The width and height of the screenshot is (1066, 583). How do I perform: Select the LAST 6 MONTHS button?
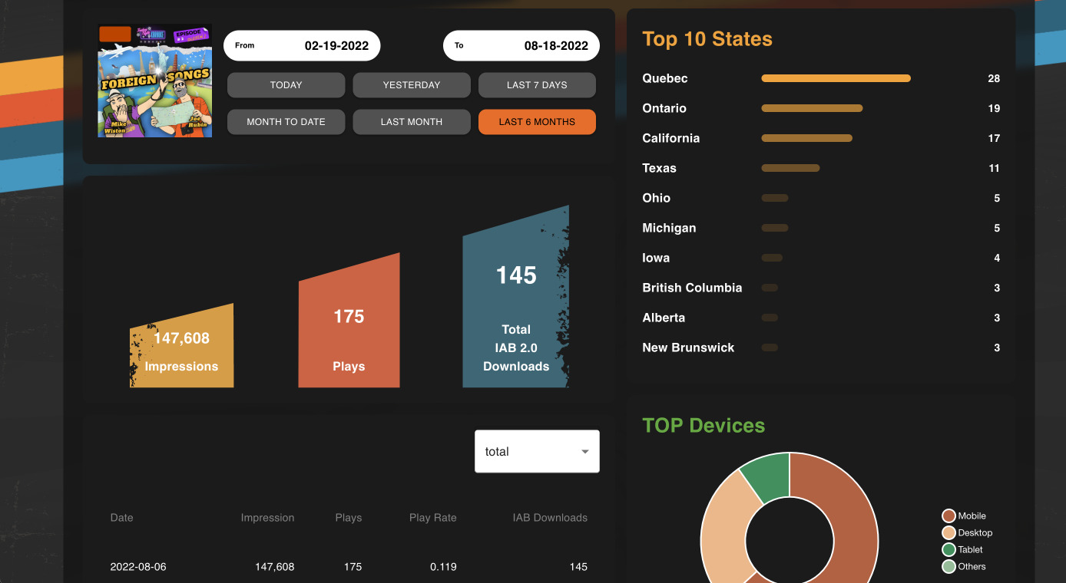point(537,122)
